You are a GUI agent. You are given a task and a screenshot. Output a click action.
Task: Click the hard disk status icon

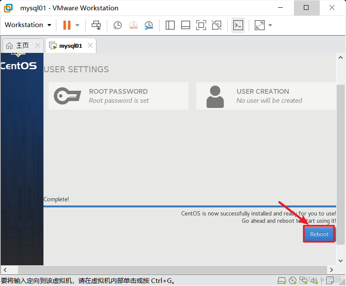coord(282,280)
